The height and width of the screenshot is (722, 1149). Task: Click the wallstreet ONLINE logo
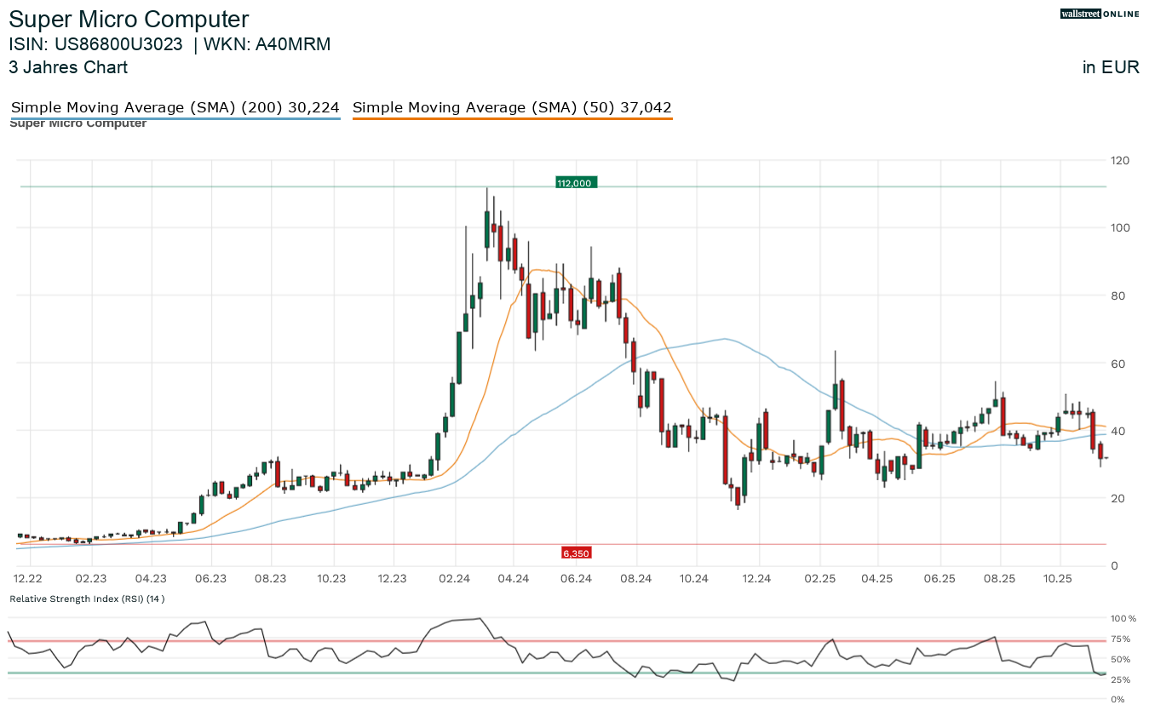(1100, 14)
